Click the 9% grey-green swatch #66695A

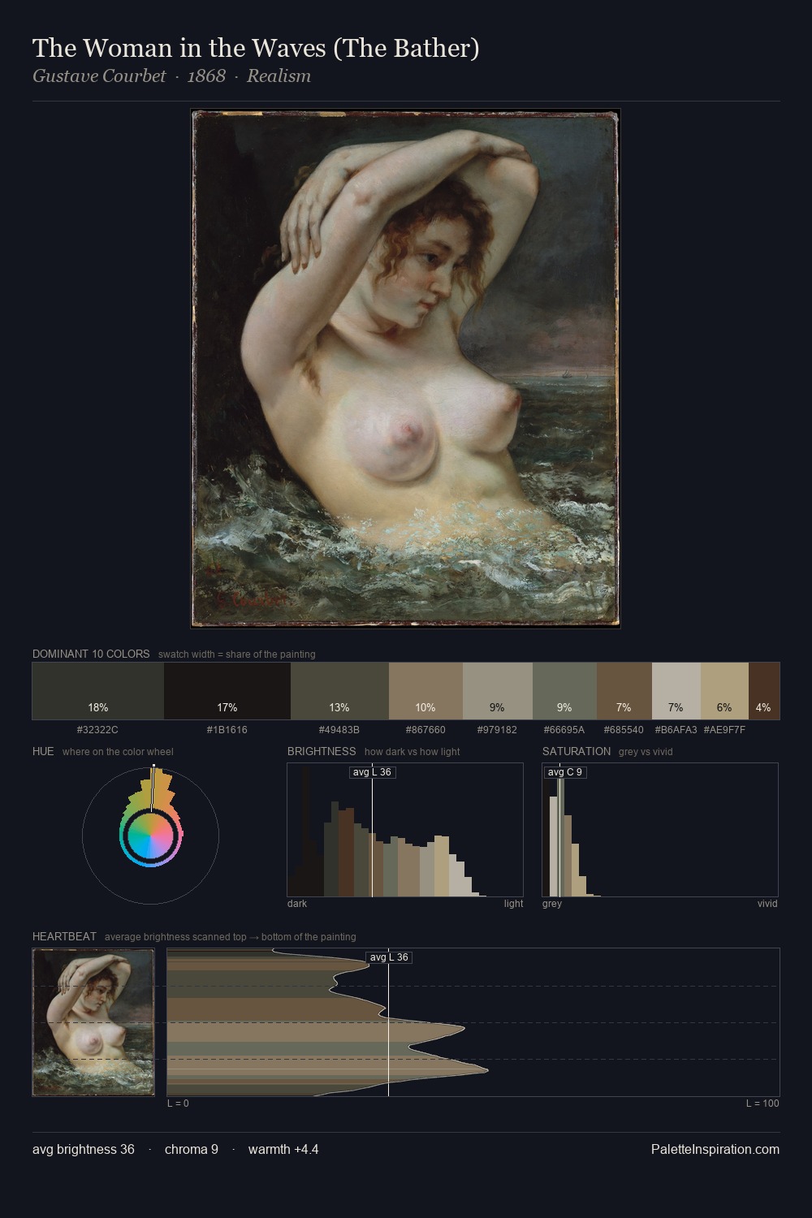coord(564,691)
